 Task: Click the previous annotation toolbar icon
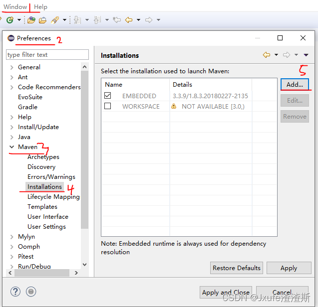click(x=97, y=20)
